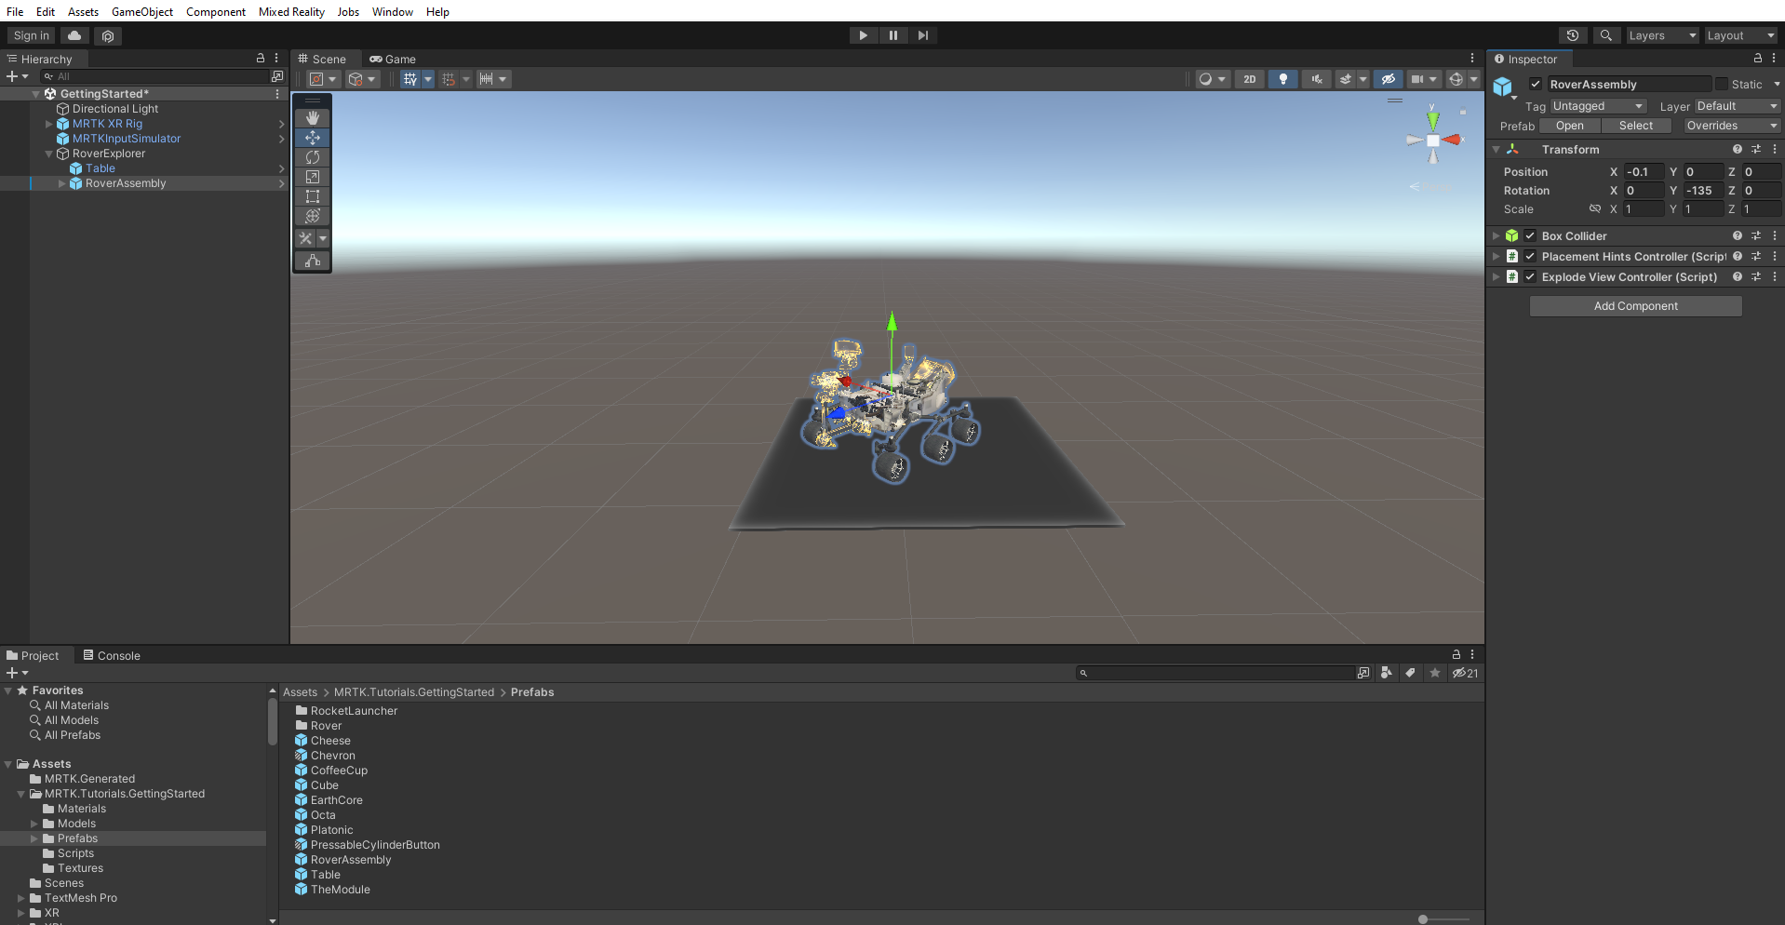Enable the Static checkbox

pos(1722,84)
